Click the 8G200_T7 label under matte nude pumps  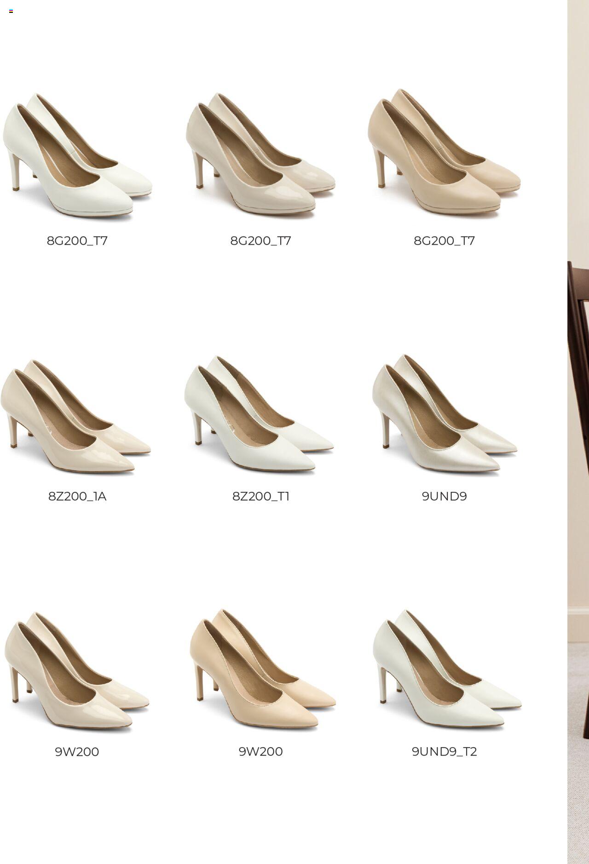444,241
